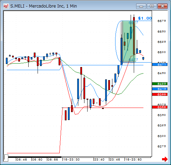Click the green 6425 price marker
The image size is (171, 165).
coord(160,84)
